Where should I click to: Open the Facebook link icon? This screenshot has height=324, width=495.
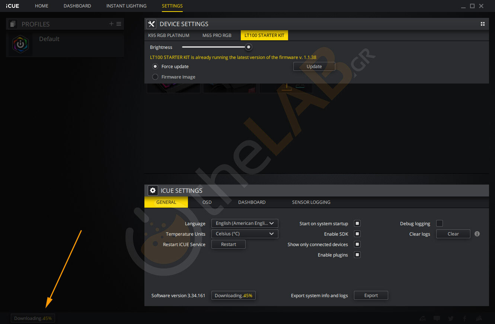pos(465,318)
